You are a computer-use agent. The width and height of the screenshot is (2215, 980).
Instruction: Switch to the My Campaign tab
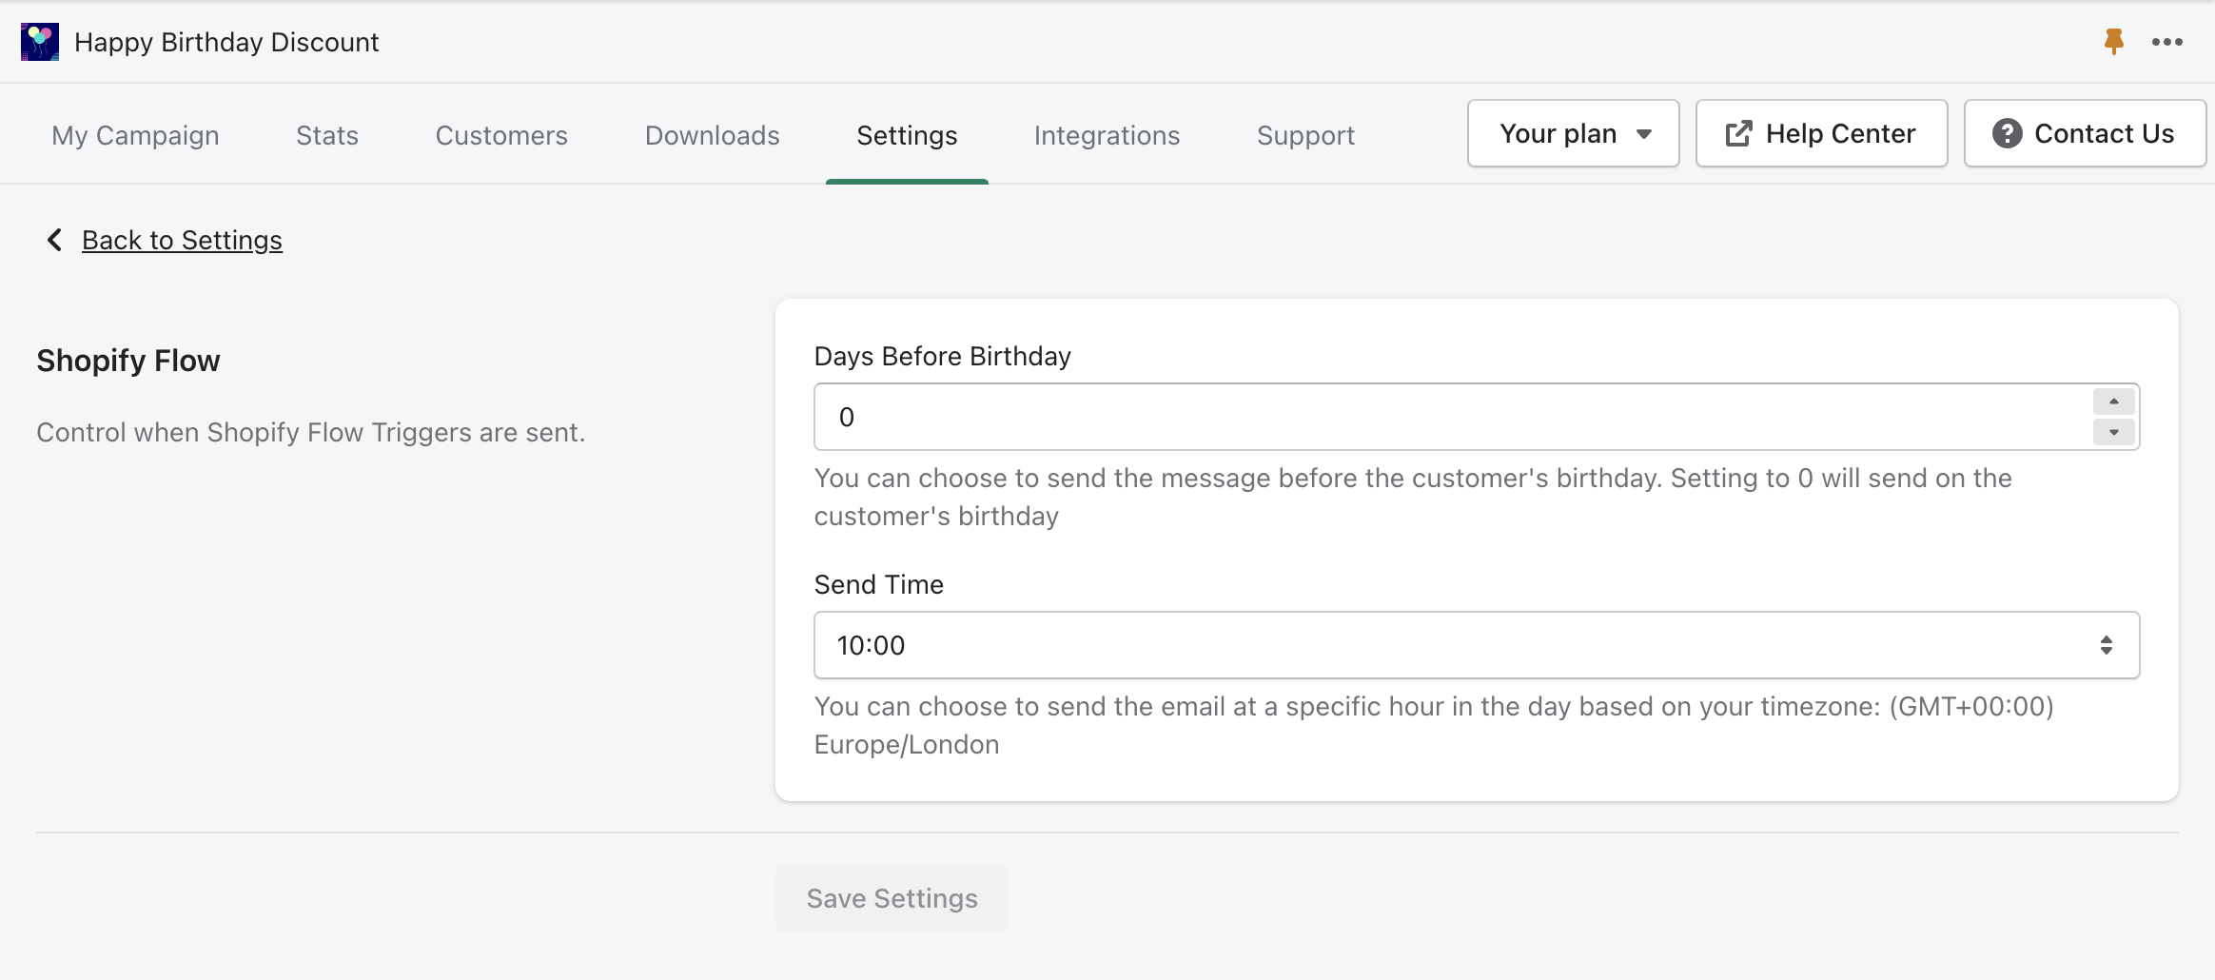(x=135, y=135)
